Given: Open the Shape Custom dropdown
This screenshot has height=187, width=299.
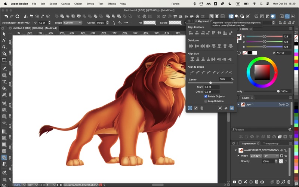Looking at the screenshot, I should (x=73, y=23).
